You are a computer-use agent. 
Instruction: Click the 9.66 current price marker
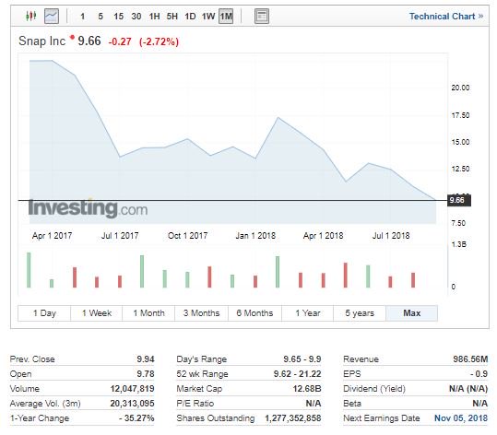pos(459,200)
